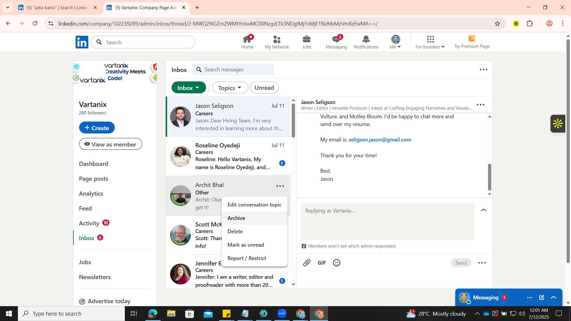
Task: Click compose new message icon in Messaging bar
Action: point(542,298)
